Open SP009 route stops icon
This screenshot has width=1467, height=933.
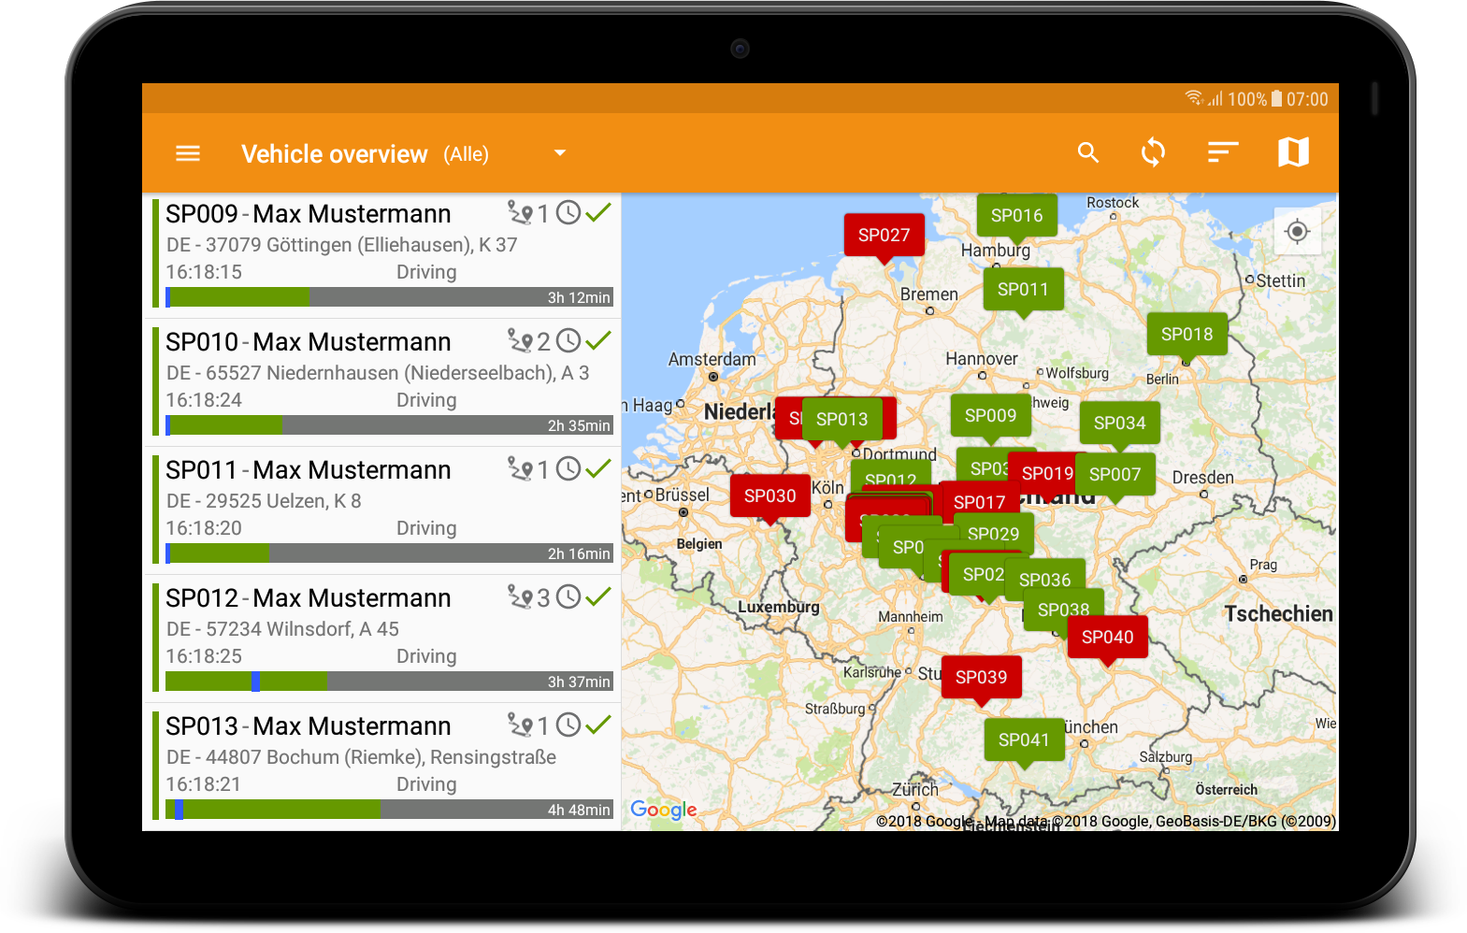(521, 213)
